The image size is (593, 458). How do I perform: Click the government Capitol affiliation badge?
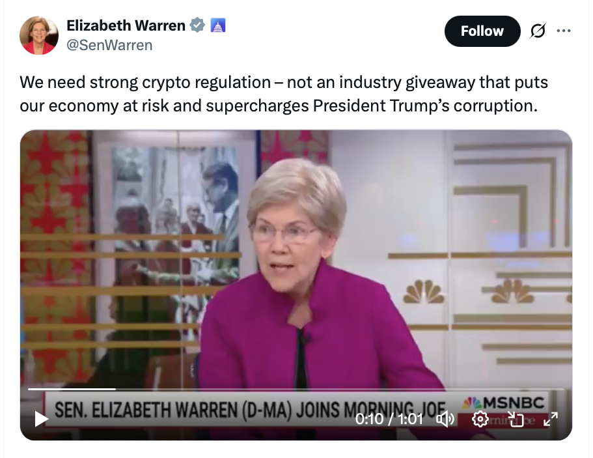tap(218, 25)
